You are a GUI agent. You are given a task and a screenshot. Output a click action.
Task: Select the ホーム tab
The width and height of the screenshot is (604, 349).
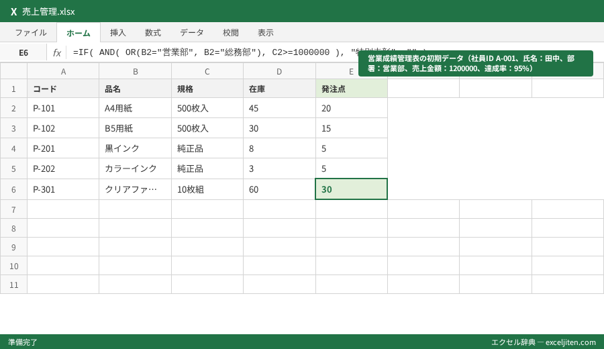click(x=79, y=33)
